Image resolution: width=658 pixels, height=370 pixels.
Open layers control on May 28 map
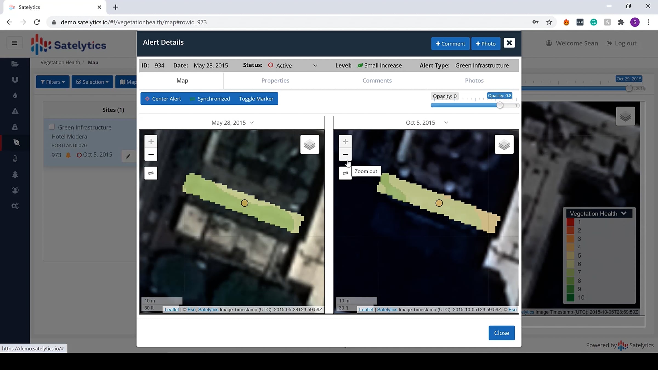(310, 144)
